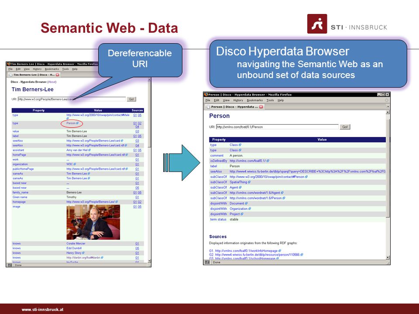Click scroll-up arrow in Person window
This screenshot has height=314, width=419.
coord(388,113)
